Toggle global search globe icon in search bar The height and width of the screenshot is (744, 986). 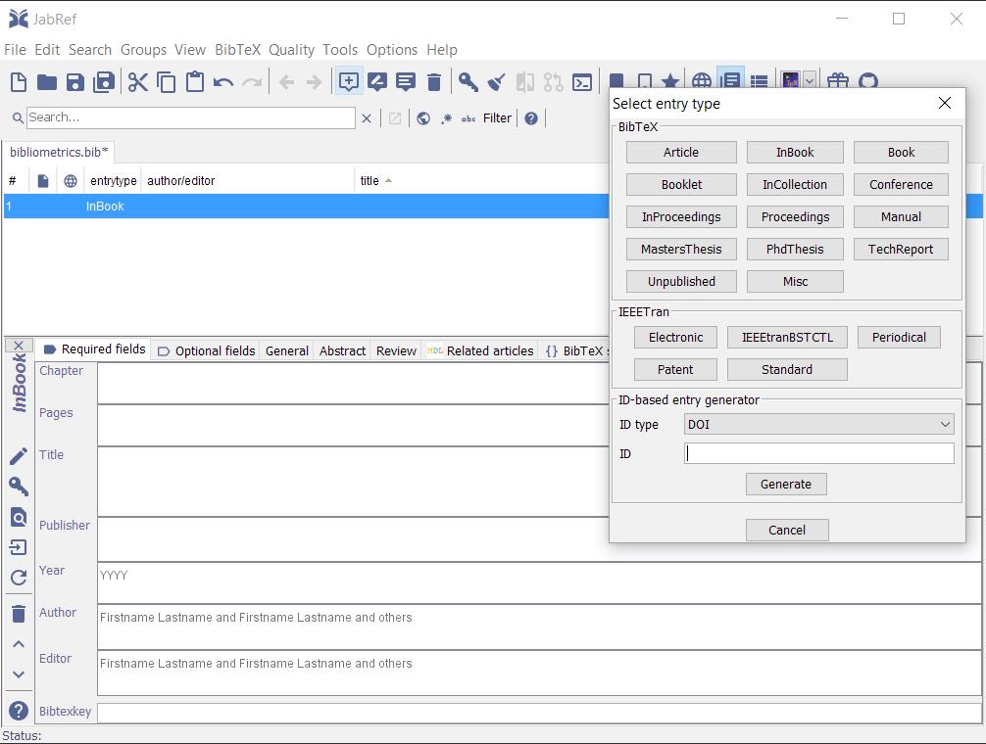pyautogui.click(x=423, y=118)
